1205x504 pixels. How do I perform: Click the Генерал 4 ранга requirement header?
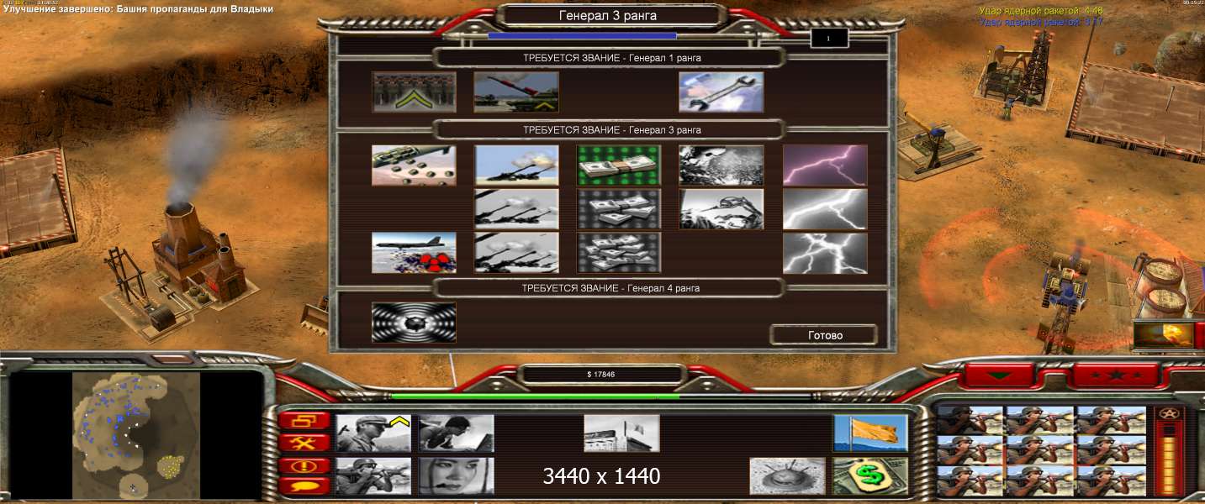tap(611, 288)
